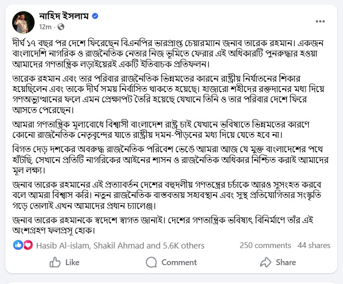Click the thumbs-up outline icon in action bar
This screenshot has width=343, height=284.
[x=55, y=262]
